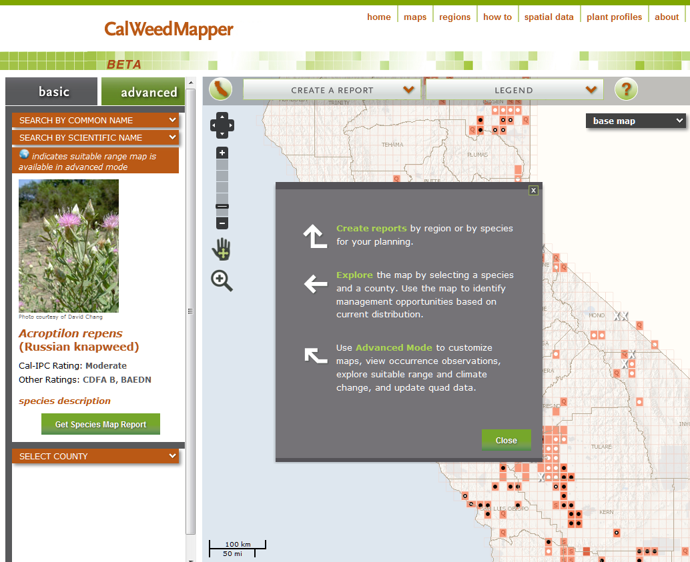Zoom in with the plus button
Image resolution: width=690 pixels, height=562 pixels.
click(222, 153)
